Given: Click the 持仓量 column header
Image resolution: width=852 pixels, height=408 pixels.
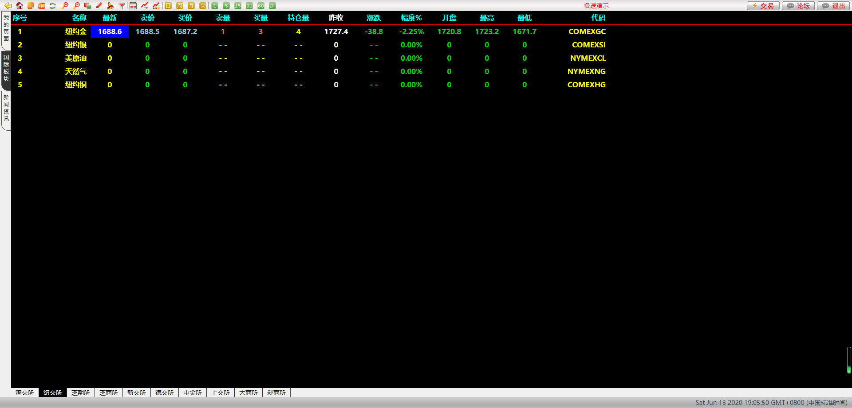Looking at the screenshot, I should point(298,18).
